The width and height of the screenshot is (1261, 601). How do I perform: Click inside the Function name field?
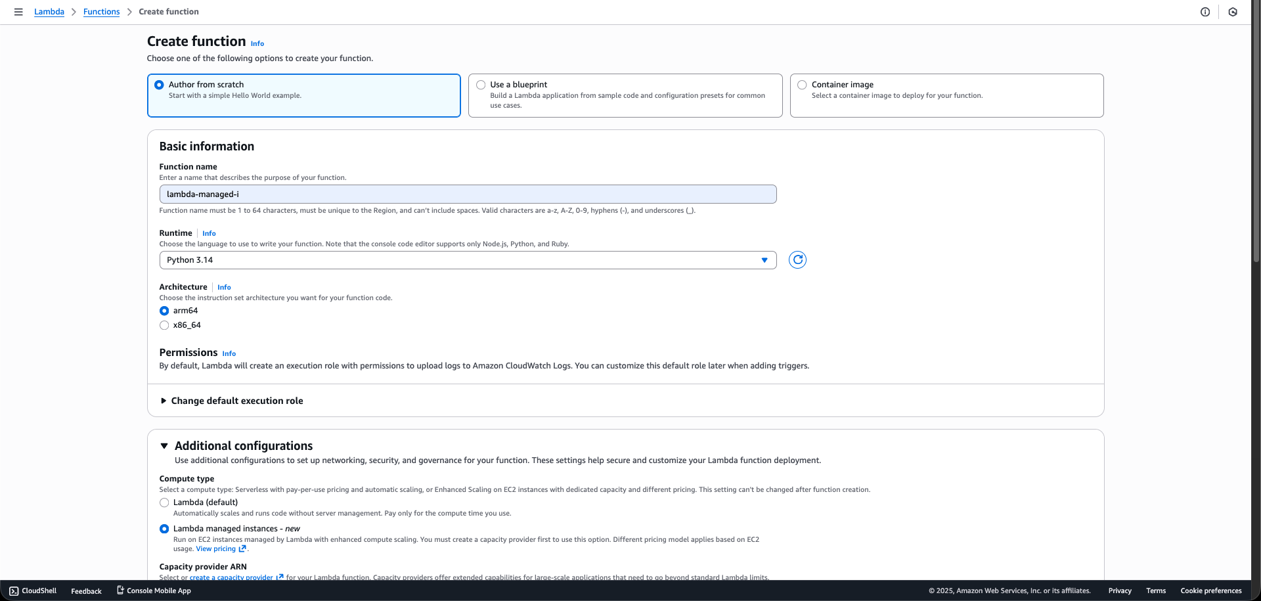tap(468, 194)
